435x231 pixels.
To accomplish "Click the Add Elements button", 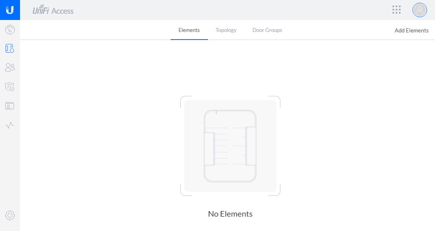I will [x=411, y=31].
